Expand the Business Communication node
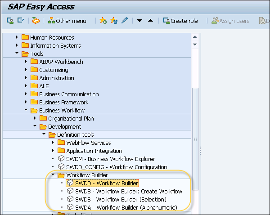Image resolution: width=270 pixels, height=215 pixels. [26, 94]
